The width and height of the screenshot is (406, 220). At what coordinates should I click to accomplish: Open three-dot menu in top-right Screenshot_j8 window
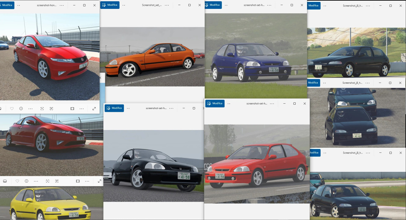368,6
